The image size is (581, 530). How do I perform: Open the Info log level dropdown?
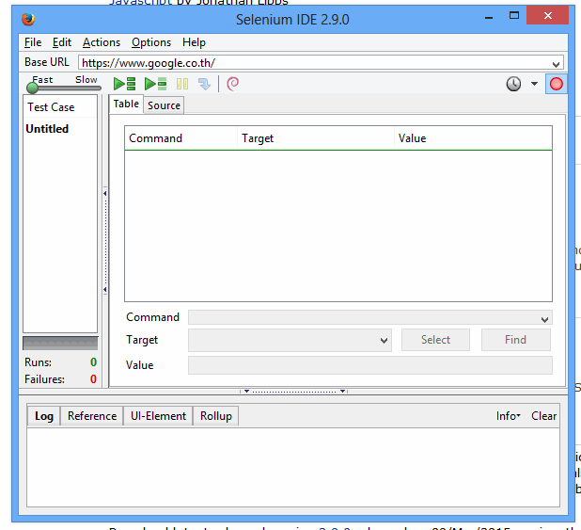[x=508, y=416]
